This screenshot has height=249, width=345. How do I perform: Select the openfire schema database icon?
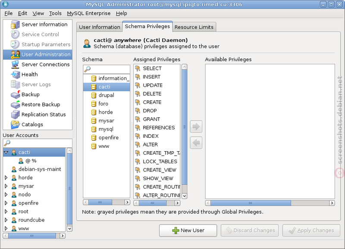tap(94, 137)
